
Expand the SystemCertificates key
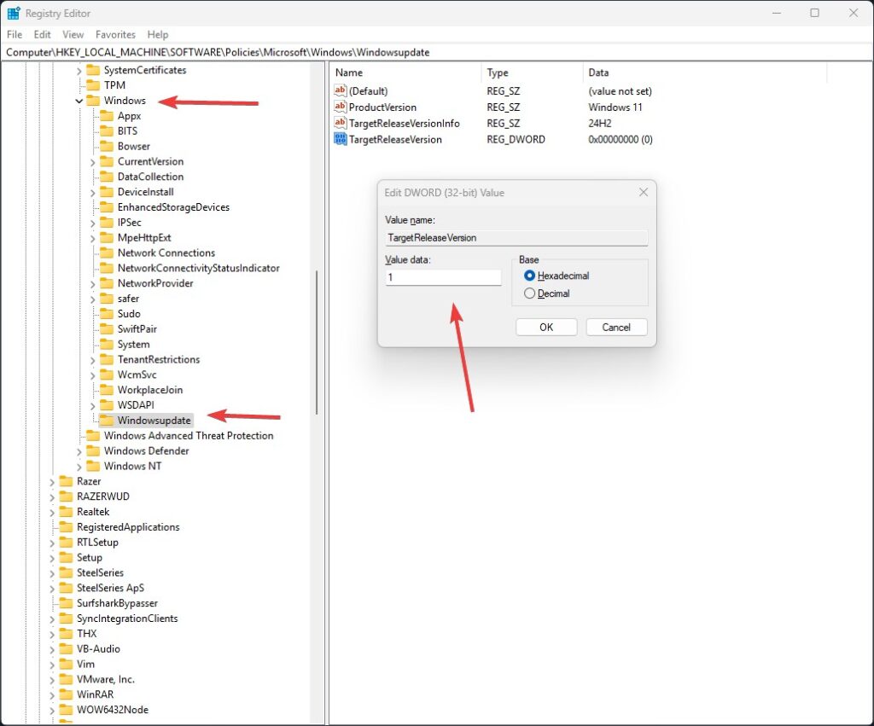point(79,71)
